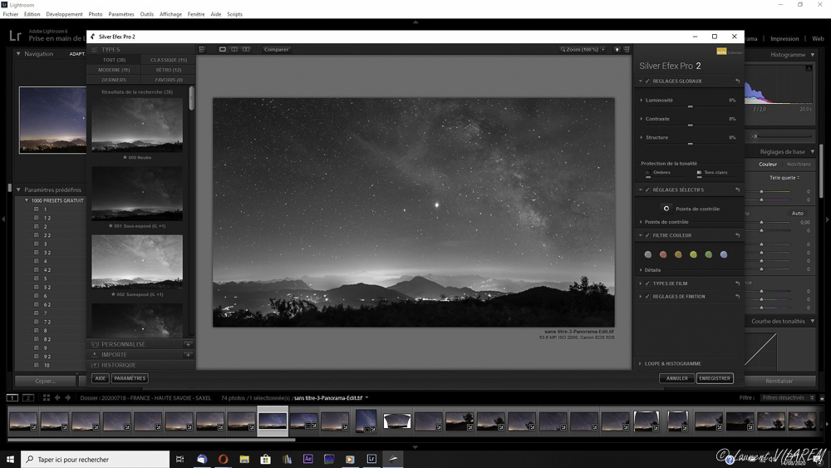Add a control point (Points de contrôle)
Viewport: 831px width, 468px height.
[666, 209]
